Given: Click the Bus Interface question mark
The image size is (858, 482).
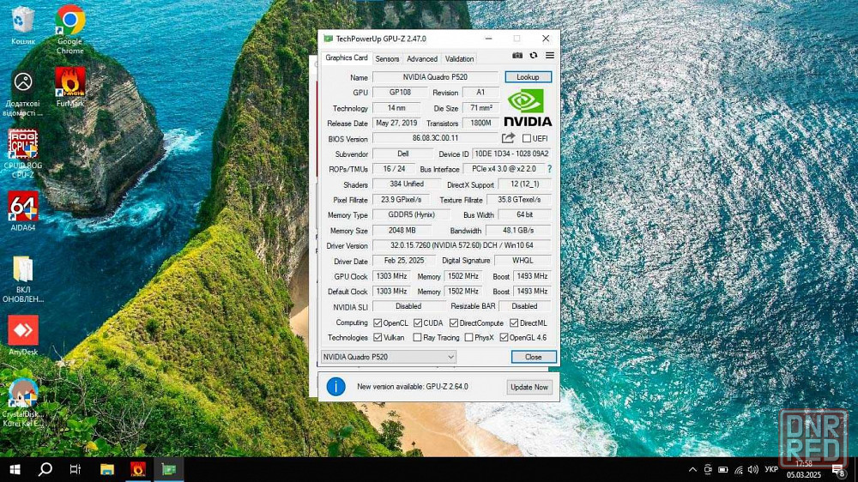Looking at the screenshot, I should (x=549, y=169).
